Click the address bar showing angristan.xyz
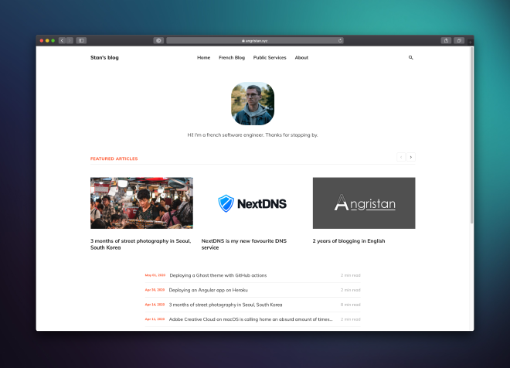Screen dimensions: 510x368 255,40
